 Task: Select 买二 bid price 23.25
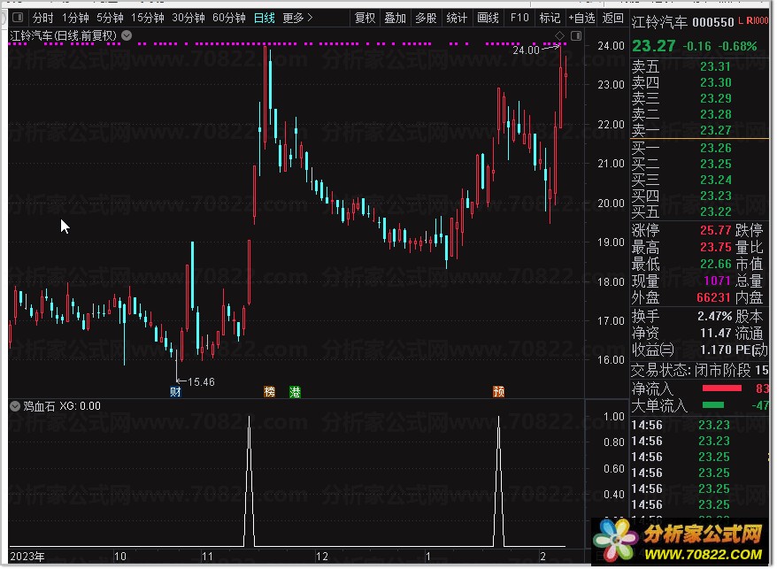click(716, 164)
